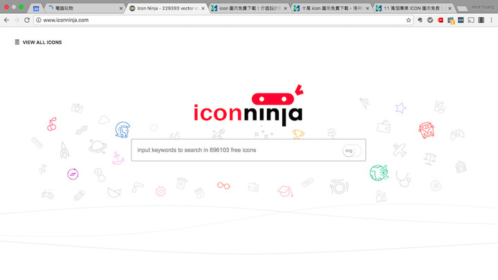Viewport: 498px width, 280px height.
Task: Click the gray cloud icon
Action: [104, 120]
